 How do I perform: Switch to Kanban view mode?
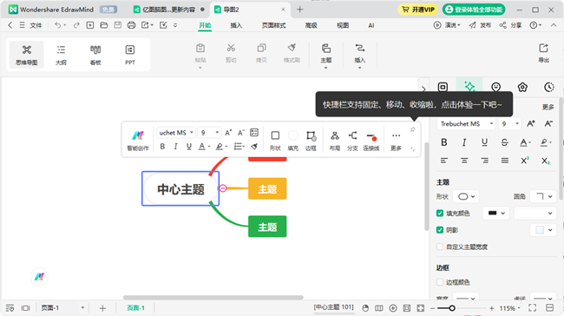coord(95,55)
